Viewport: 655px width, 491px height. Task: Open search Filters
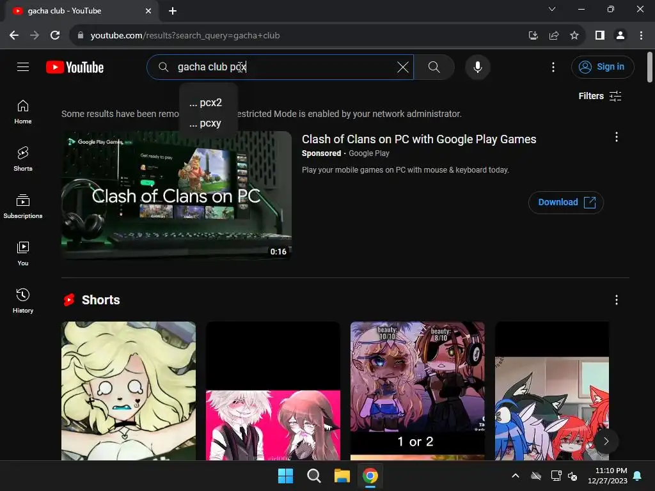[600, 96]
